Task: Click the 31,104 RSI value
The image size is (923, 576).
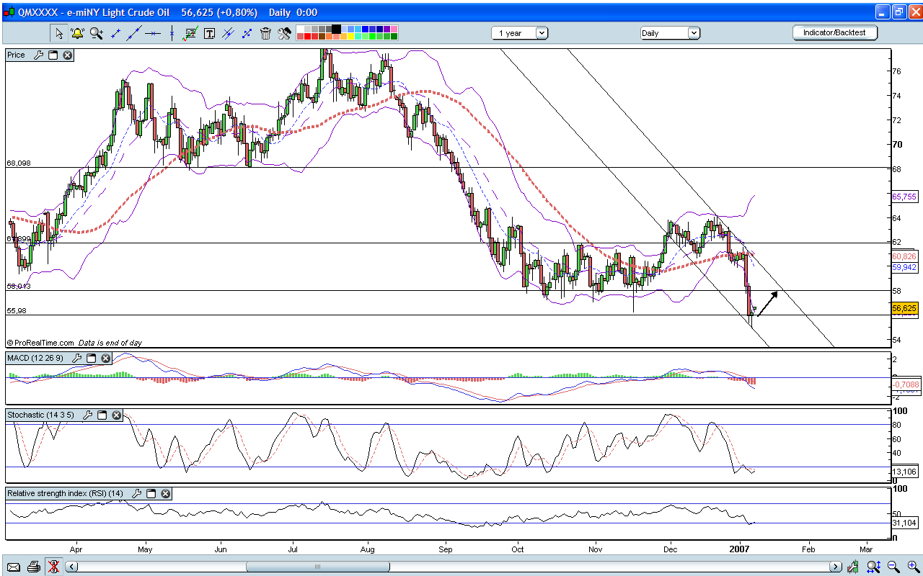Action: pos(905,523)
